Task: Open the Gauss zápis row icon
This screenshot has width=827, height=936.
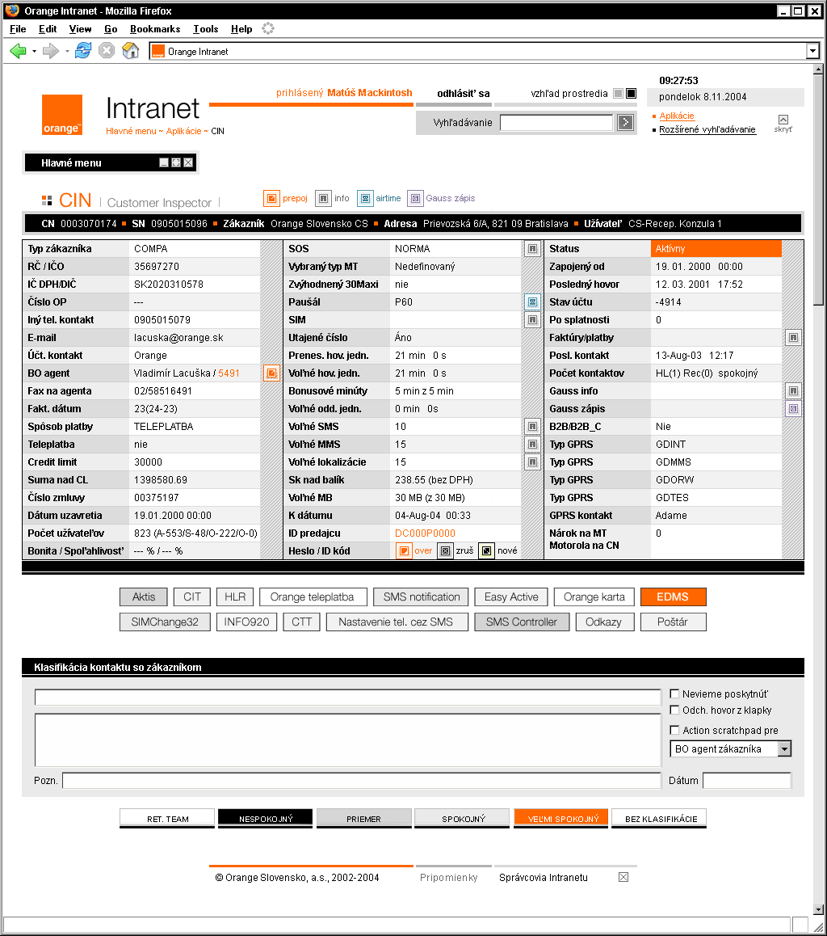Action: (793, 409)
